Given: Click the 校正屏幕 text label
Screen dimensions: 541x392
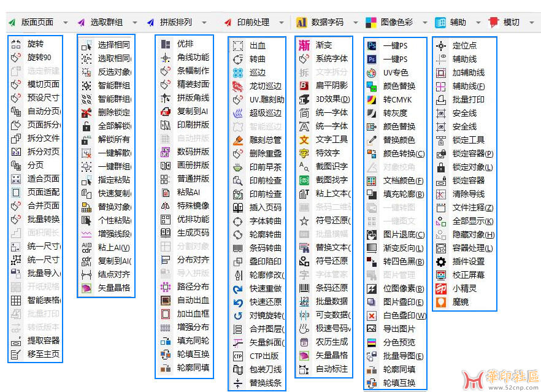Looking at the screenshot, I should 469,275.
